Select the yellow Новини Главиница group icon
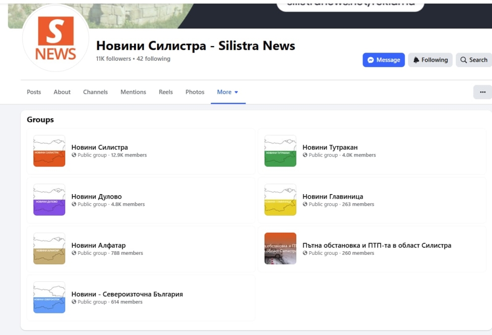Screen dimensions: 492x335 [280, 200]
